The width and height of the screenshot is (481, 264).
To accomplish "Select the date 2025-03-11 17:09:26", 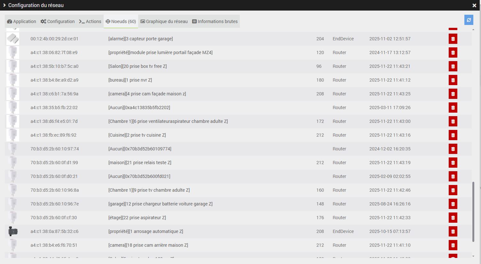I will pyautogui.click(x=390, y=108).
